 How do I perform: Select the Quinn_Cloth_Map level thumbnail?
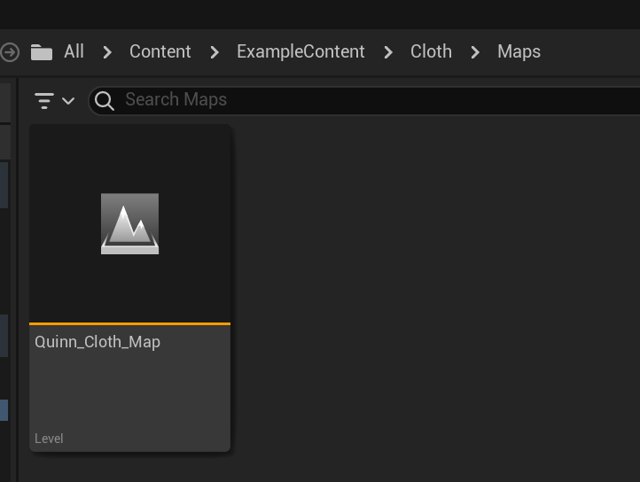pyautogui.click(x=129, y=223)
